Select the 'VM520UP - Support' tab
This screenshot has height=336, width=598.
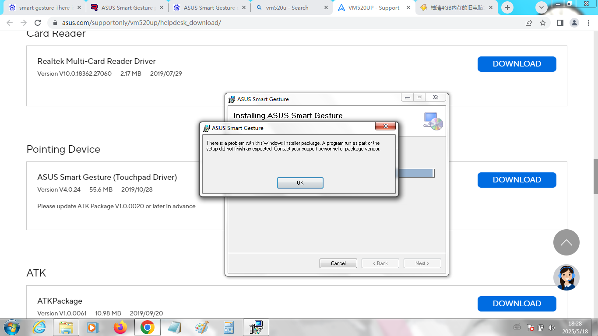[373, 8]
